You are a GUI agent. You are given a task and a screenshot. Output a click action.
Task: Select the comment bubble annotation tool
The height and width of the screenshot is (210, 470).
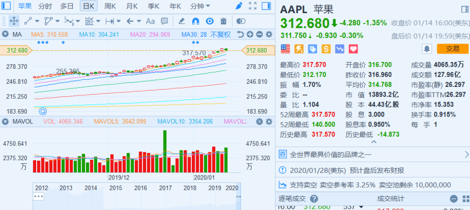tap(164, 21)
